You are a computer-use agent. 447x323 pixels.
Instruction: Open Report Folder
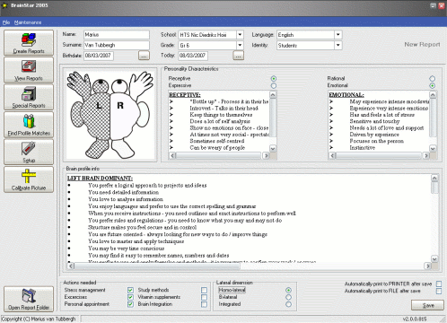(x=29, y=299)
